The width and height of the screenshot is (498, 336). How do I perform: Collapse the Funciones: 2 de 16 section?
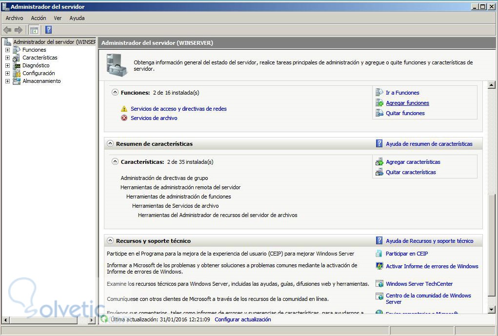115,93
